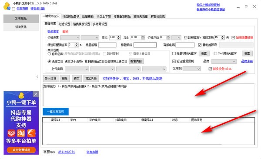261x159 pixels.
Task: Click the blue 一键发布宝贝 button
Action: [56, 112]
